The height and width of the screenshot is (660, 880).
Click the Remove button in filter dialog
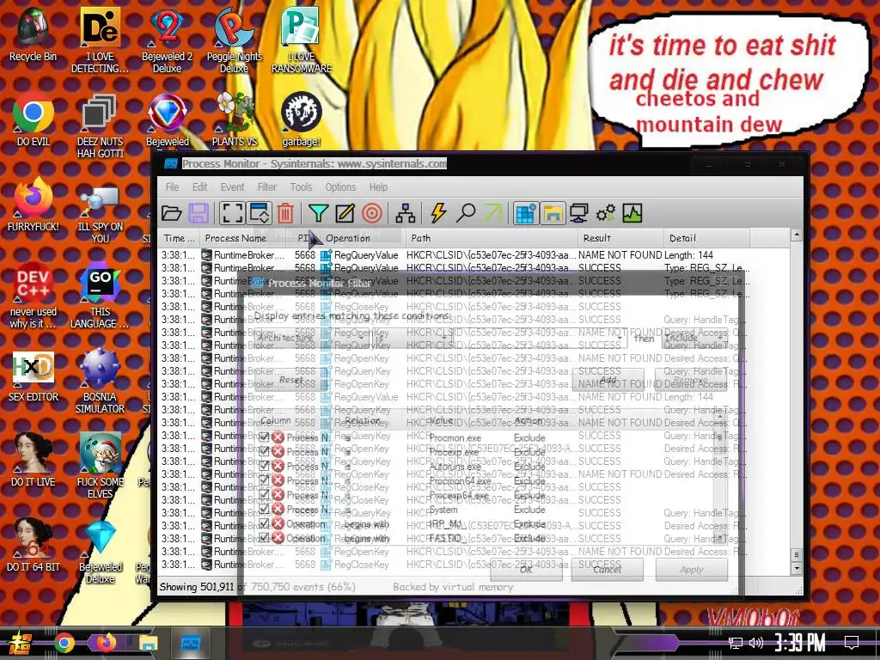[x=691, y=380]
